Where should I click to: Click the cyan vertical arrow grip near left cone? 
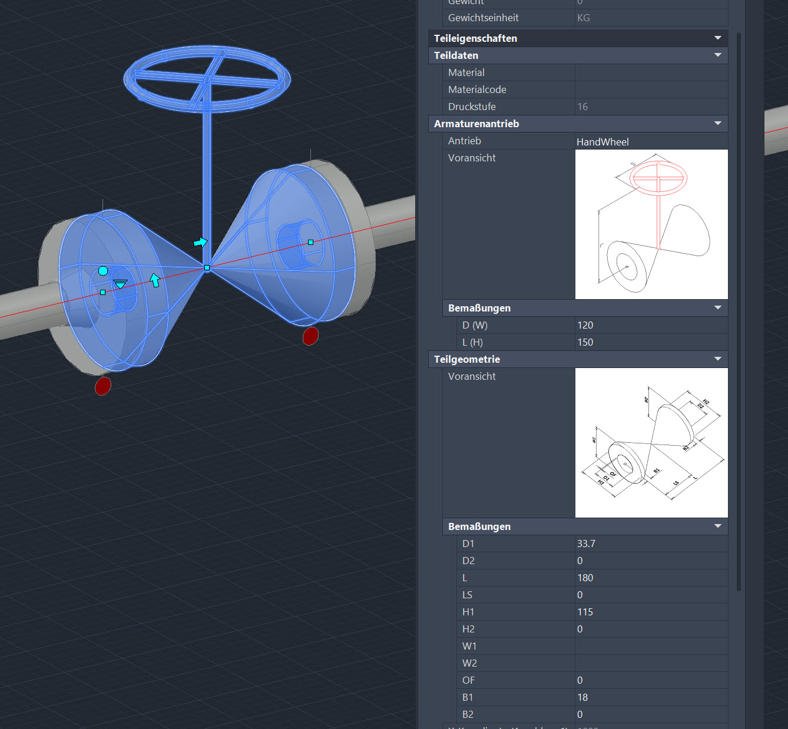coord(154,281)
